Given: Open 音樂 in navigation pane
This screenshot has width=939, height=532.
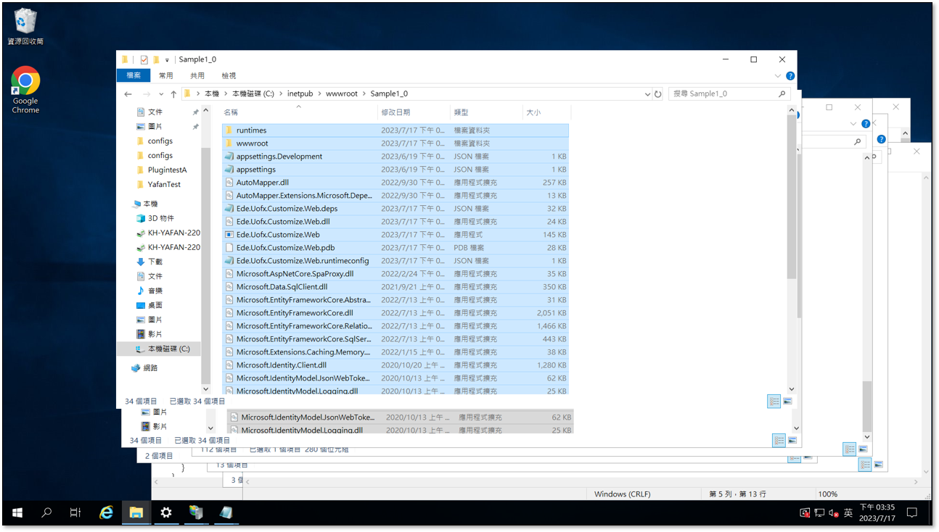Looking at the screenshot, I should [x=155, y=291].
